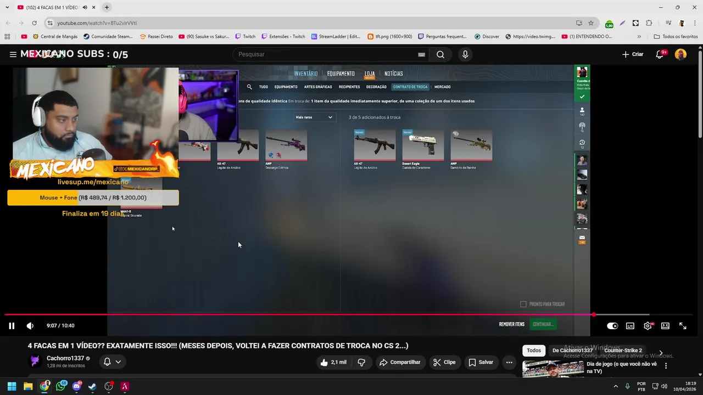
Task: Open 'Dia de jogo' recommended video thumbnail
Action: [553, 369]
